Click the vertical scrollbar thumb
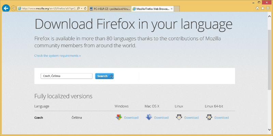The width and height of the screenshot is (273, 136). click(x=269, y=60)
